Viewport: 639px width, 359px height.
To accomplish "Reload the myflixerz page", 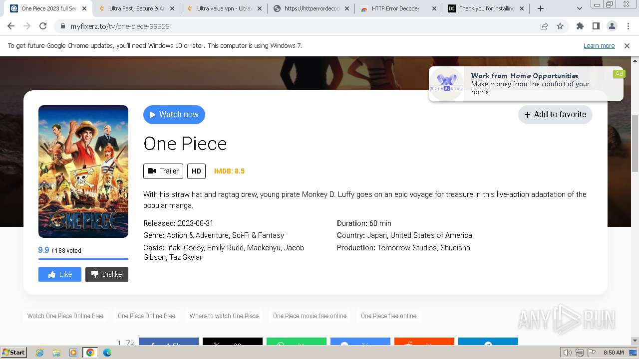I will point(43,26).
